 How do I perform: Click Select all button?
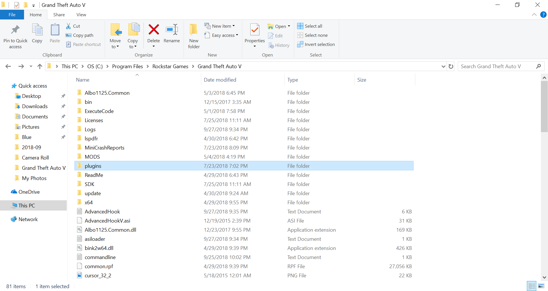click(310, 26)
